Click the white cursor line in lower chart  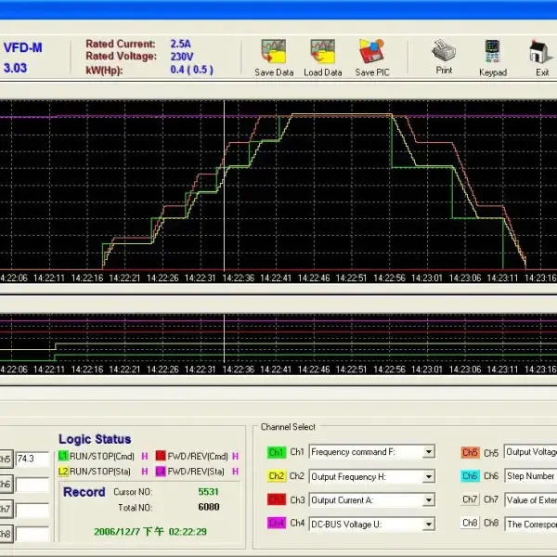tap(224, 338)
